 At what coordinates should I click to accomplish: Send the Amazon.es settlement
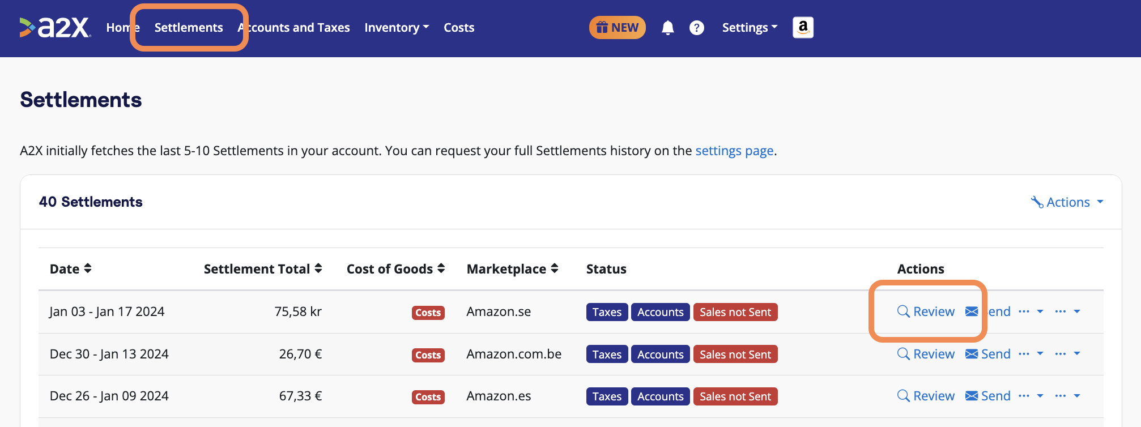point(988,396)
